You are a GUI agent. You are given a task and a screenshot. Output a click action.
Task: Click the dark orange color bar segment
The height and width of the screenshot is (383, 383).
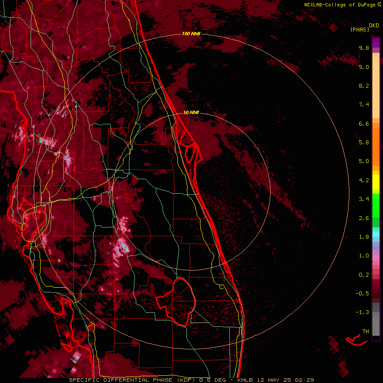pos(376,147)
